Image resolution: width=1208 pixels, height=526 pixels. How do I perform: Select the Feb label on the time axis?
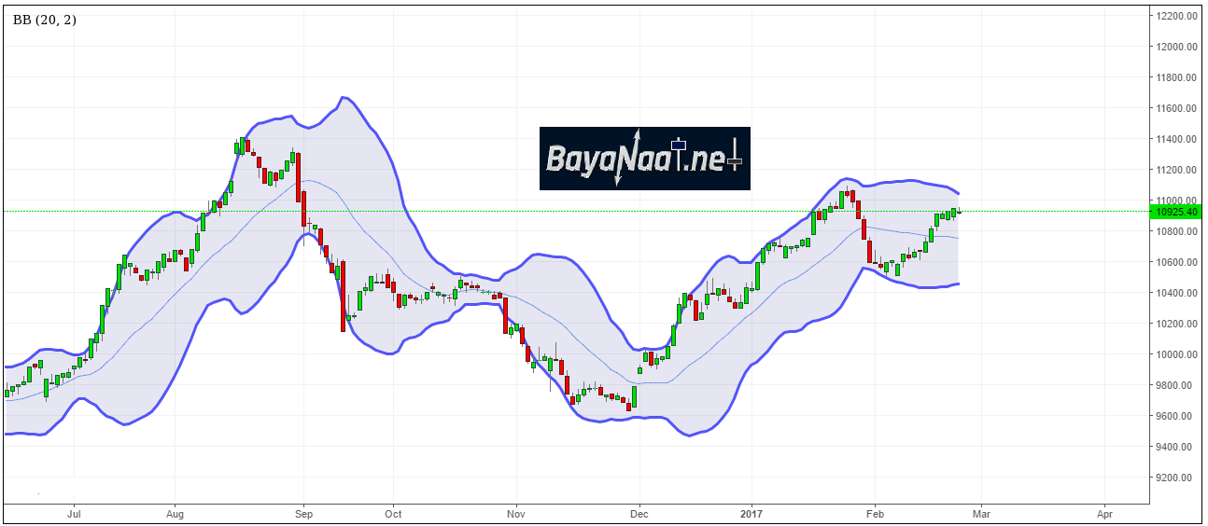(x=875, y=513)
